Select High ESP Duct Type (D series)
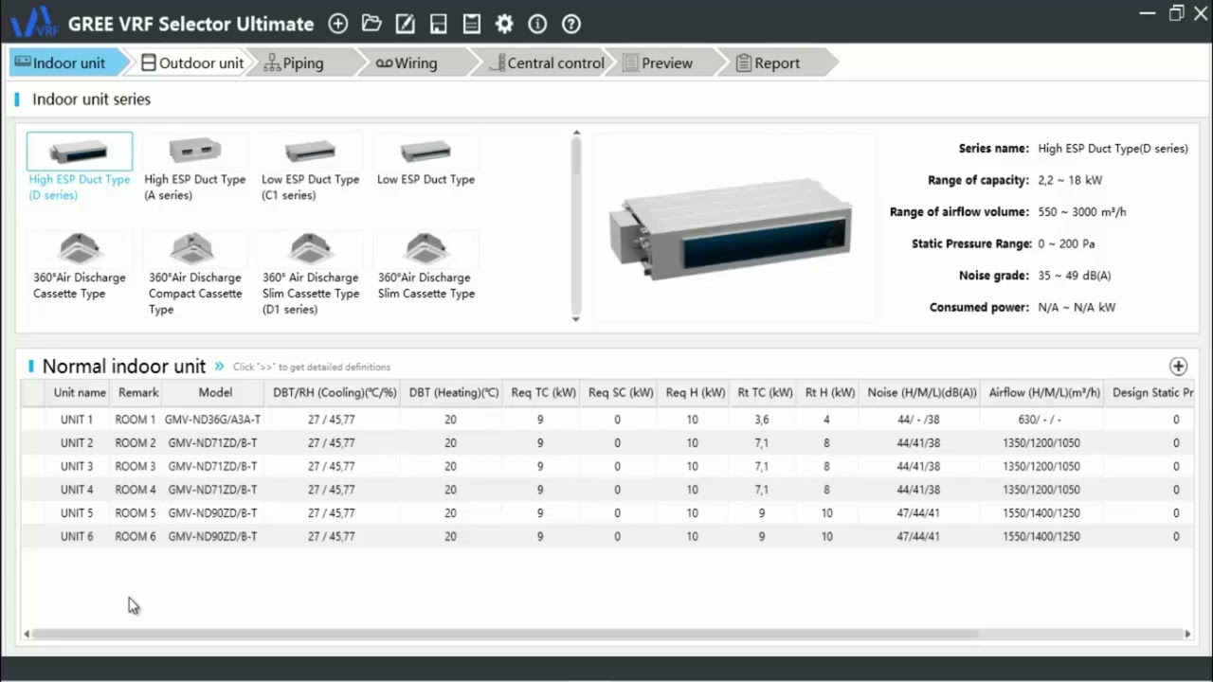This screenshot has width=1213, height=682. 80,168
